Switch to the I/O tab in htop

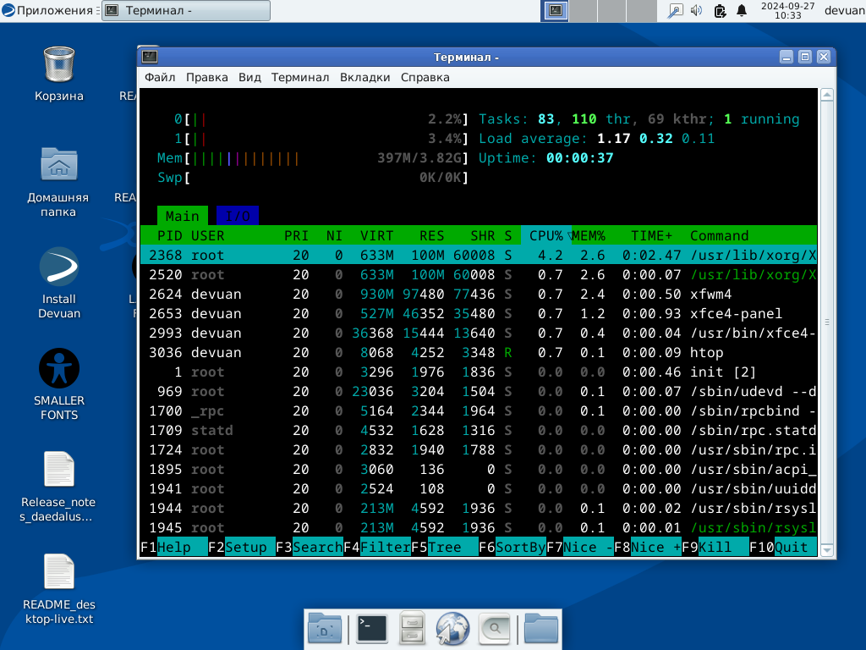point(237,216)
